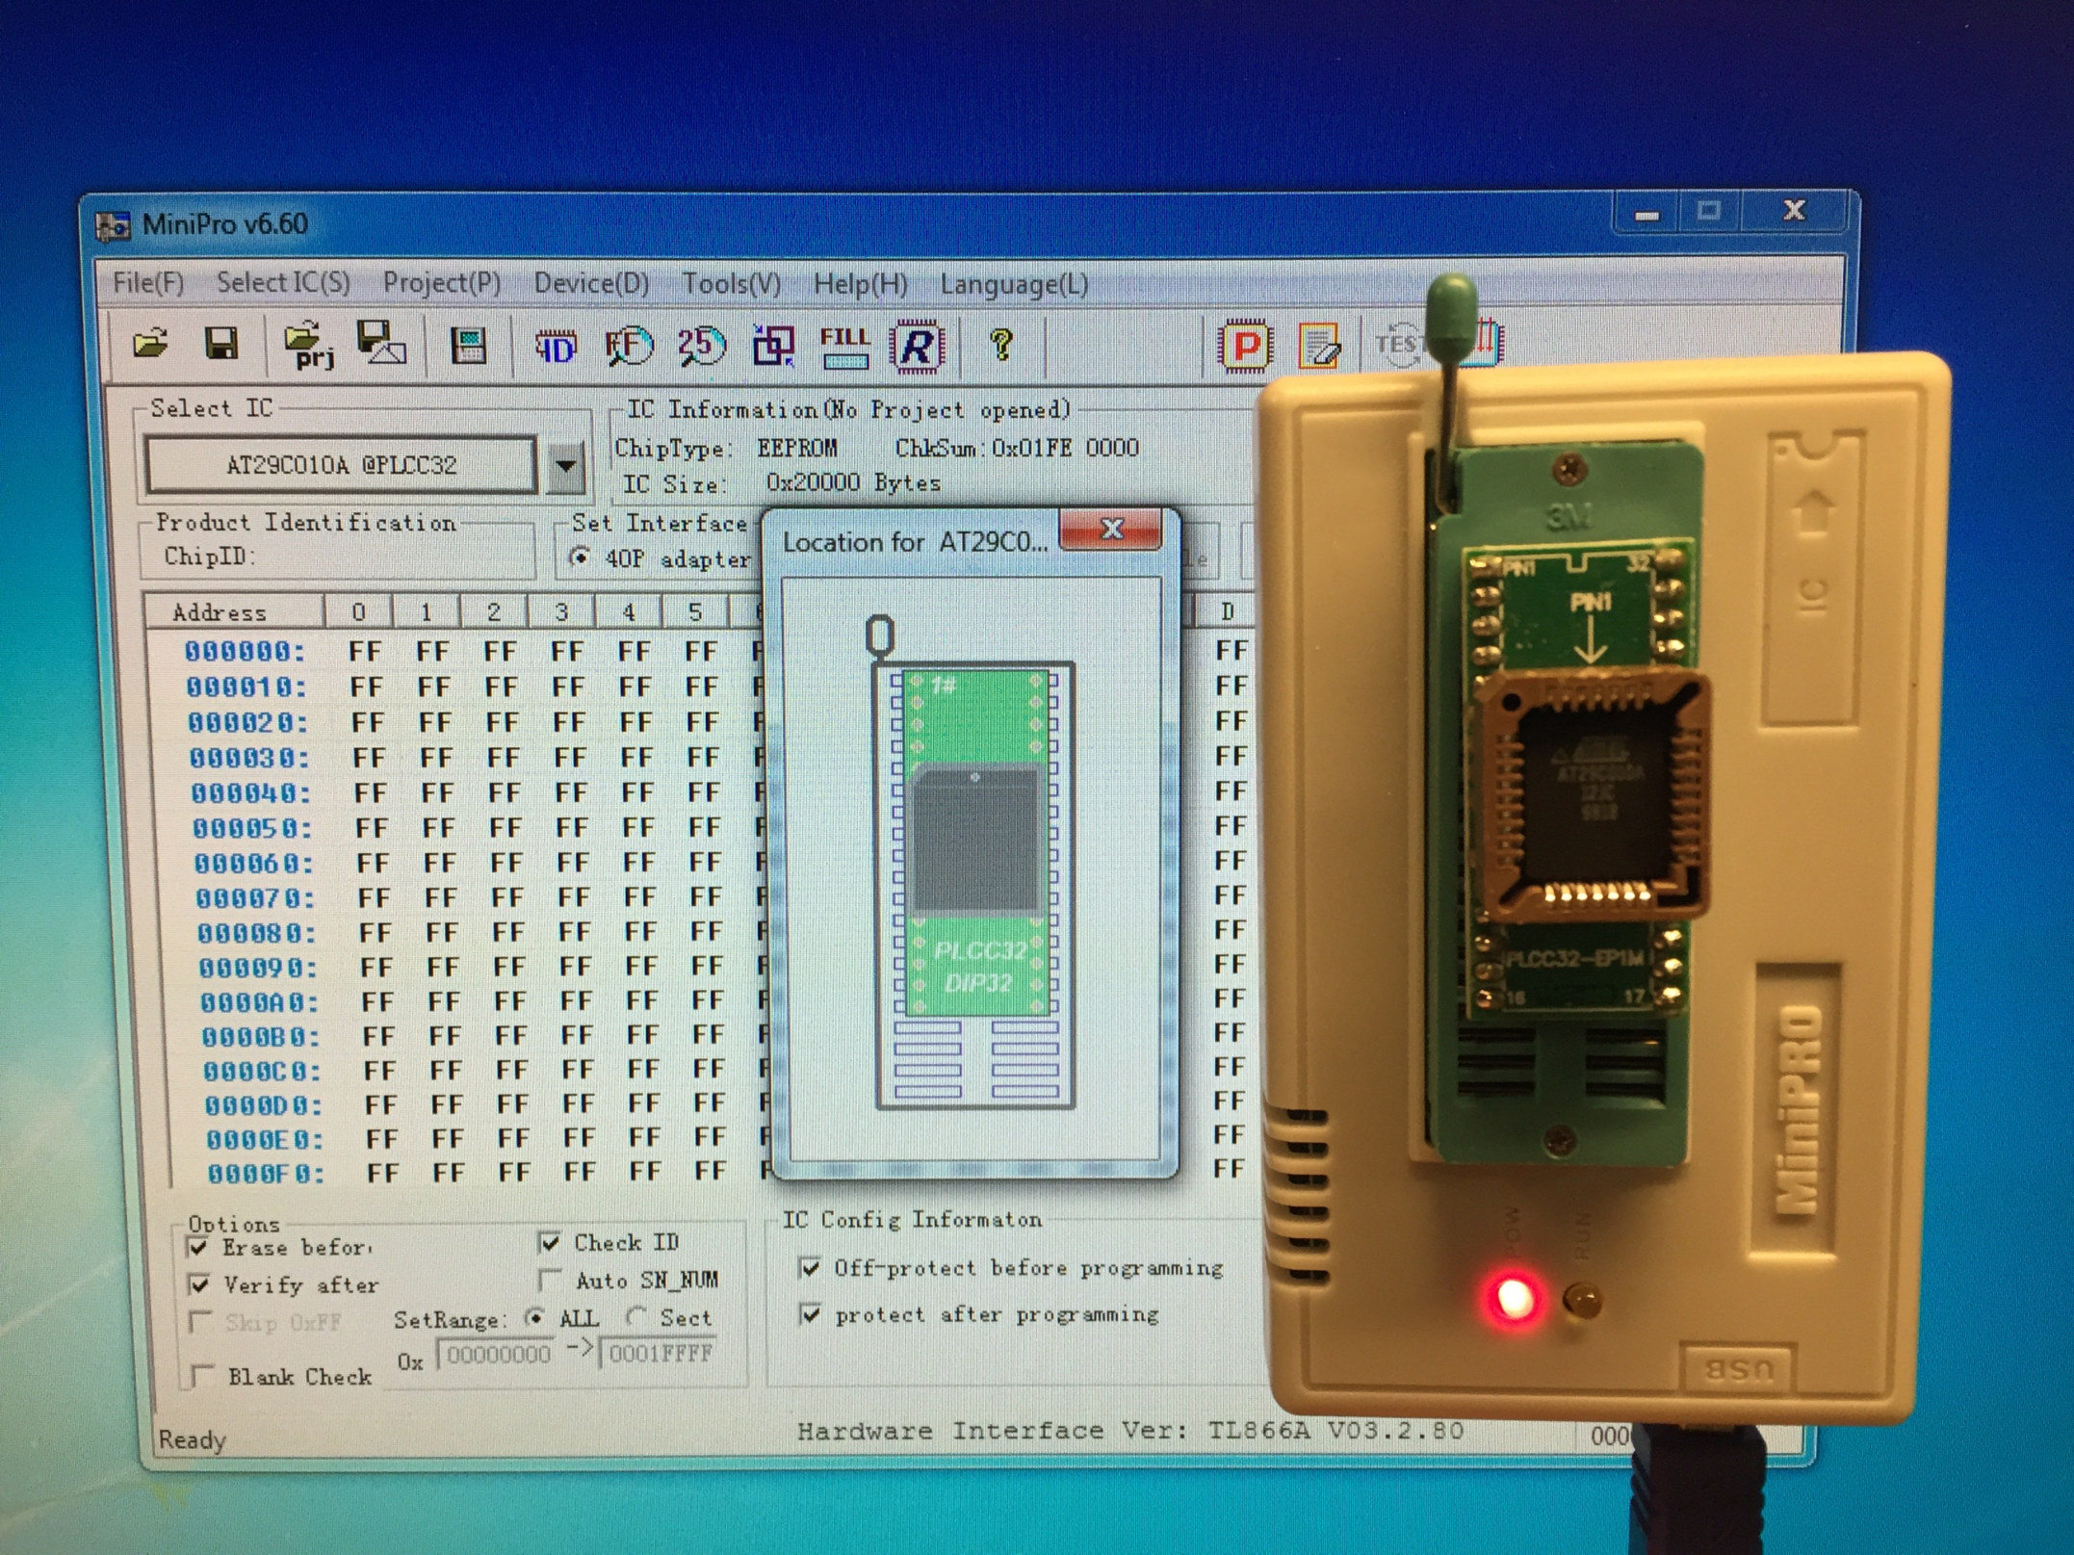Enable the Blank Check checkbox

201,1376
